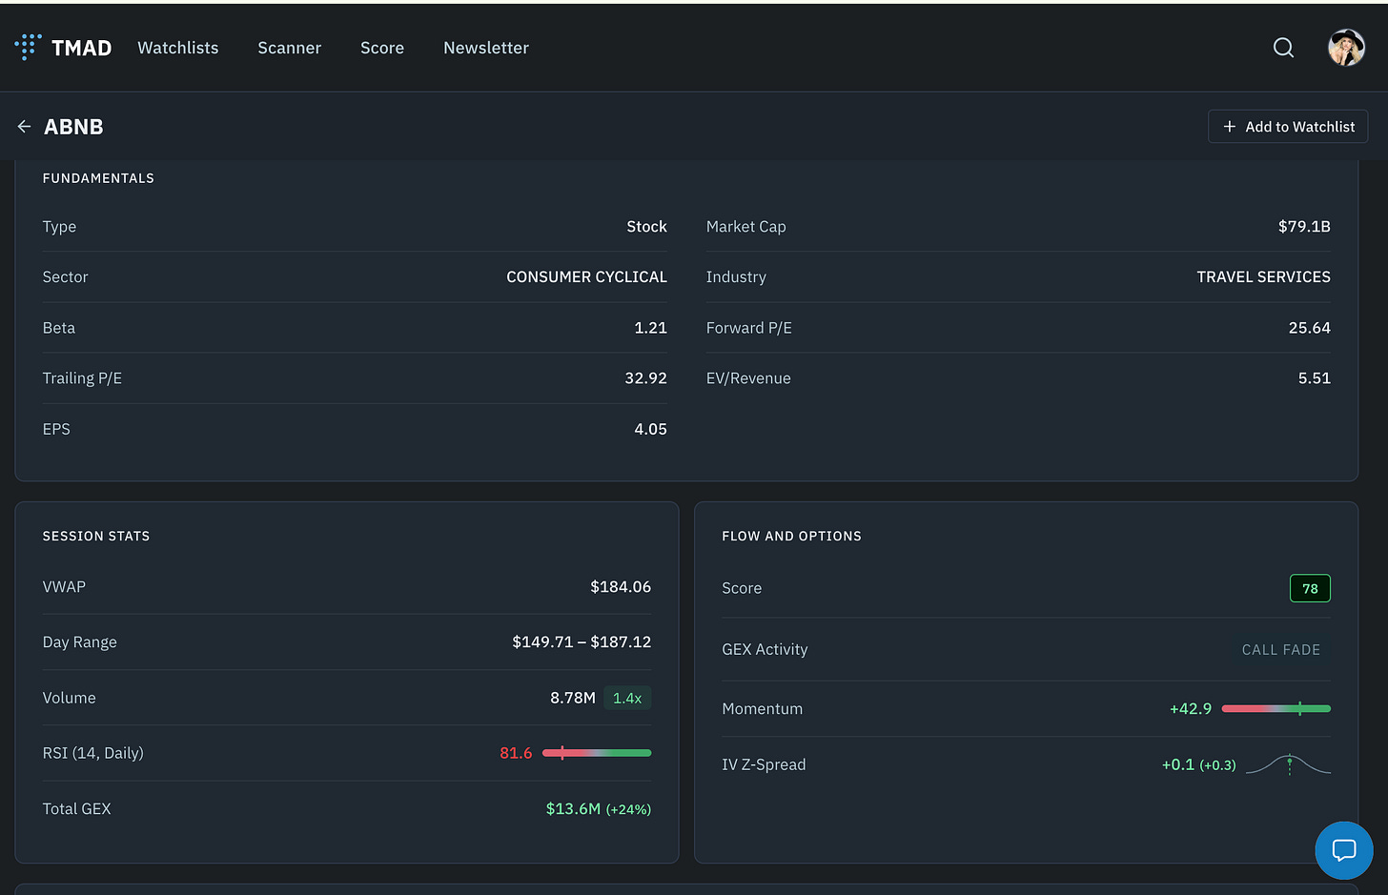This screenshot has height=895, width=1388.
Task: Click the RSI 81.6 gauge bar
Action: click(597, 753)
